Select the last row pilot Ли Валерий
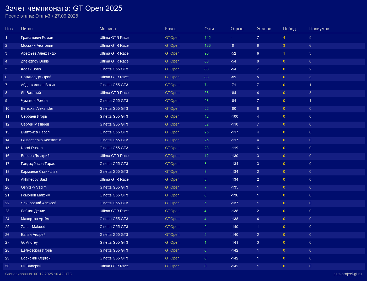The height and width of the screenshot is (281, 367). 31,266
